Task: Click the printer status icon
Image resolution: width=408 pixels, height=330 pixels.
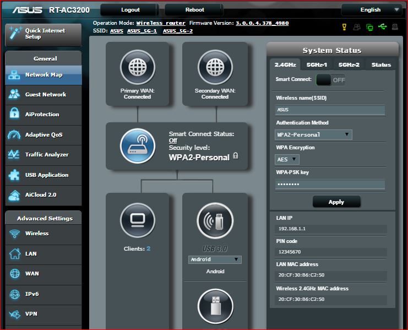Action: [395, 27]
